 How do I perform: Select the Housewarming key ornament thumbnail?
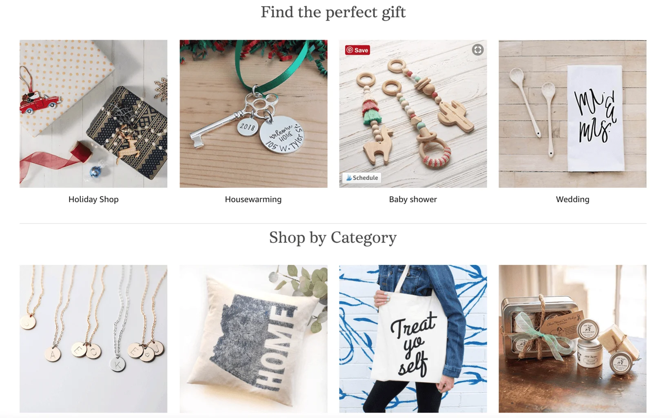coord(253,114)
